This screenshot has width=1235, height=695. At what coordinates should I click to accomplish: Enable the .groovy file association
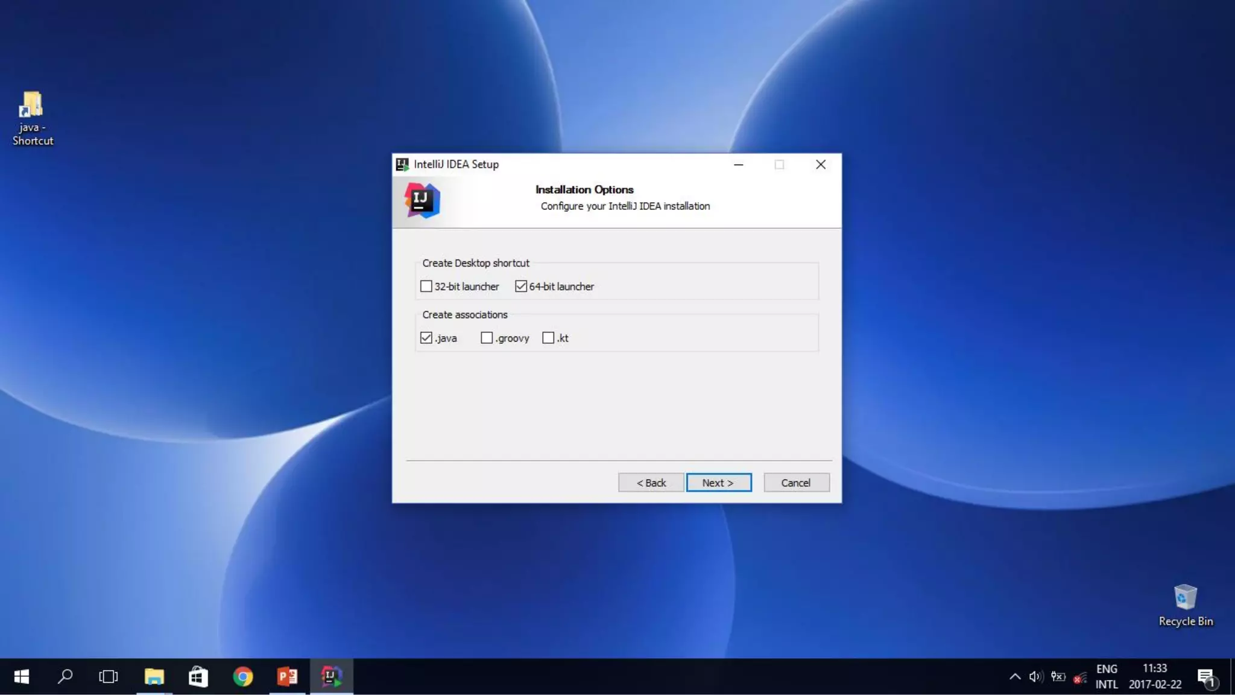(487, 338)
